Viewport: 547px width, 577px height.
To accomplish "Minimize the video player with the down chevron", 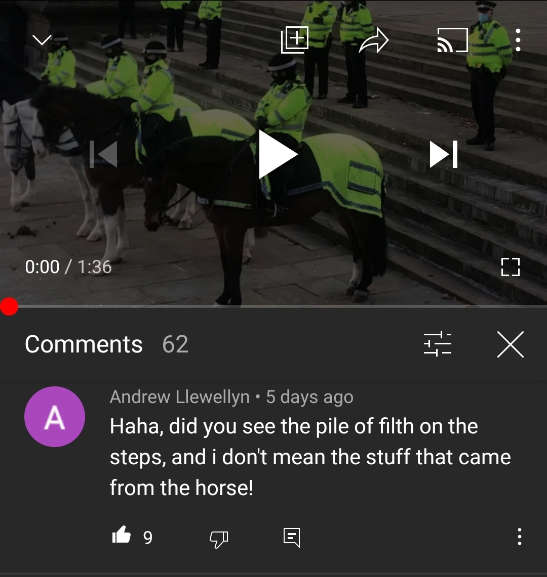I will 42,39.
